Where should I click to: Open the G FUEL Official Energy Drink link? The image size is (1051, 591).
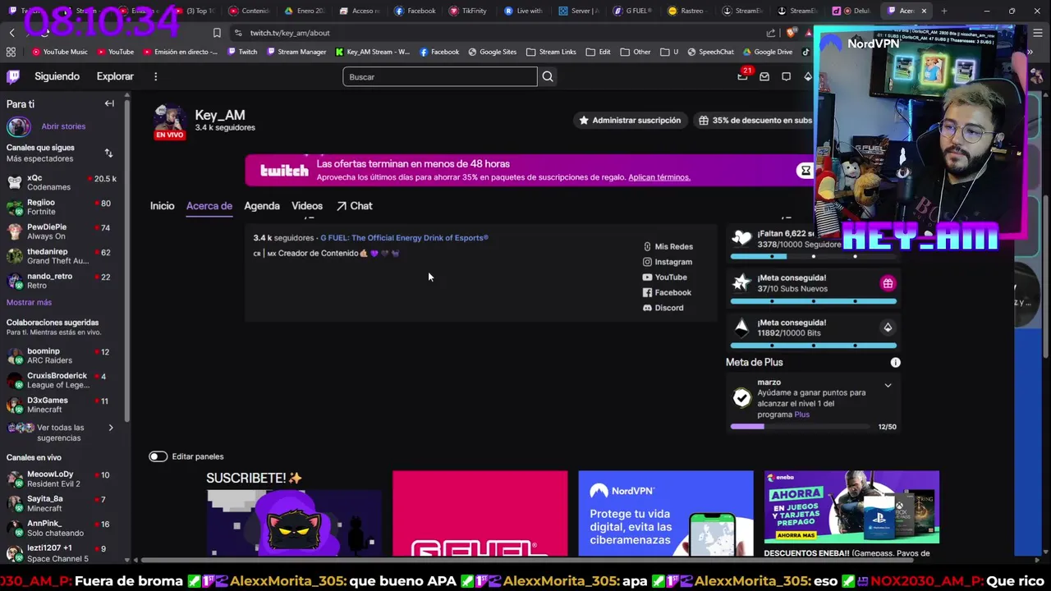[x=404, y=238]
